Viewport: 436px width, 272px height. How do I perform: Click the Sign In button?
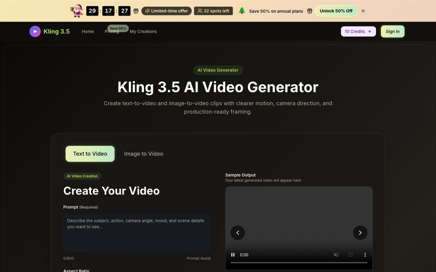coord(392,32)
